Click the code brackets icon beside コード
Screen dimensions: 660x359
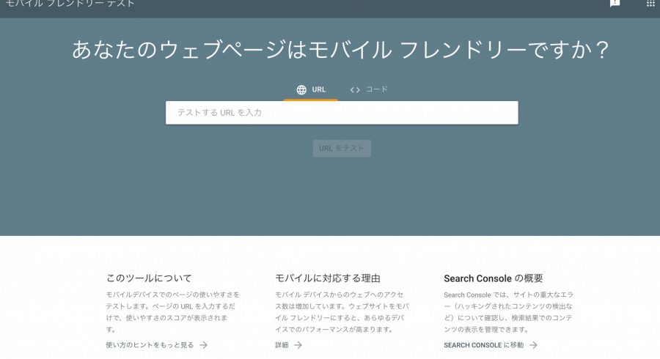(x=355, y=90)
